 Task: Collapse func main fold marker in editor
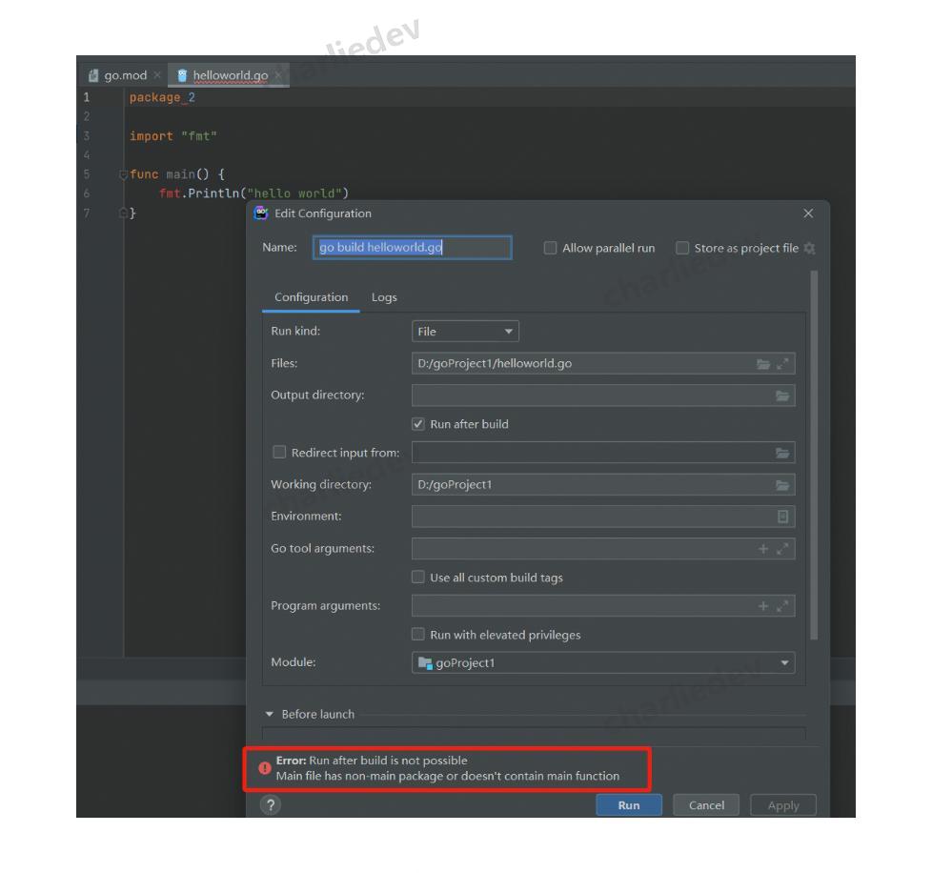[123, 174]
